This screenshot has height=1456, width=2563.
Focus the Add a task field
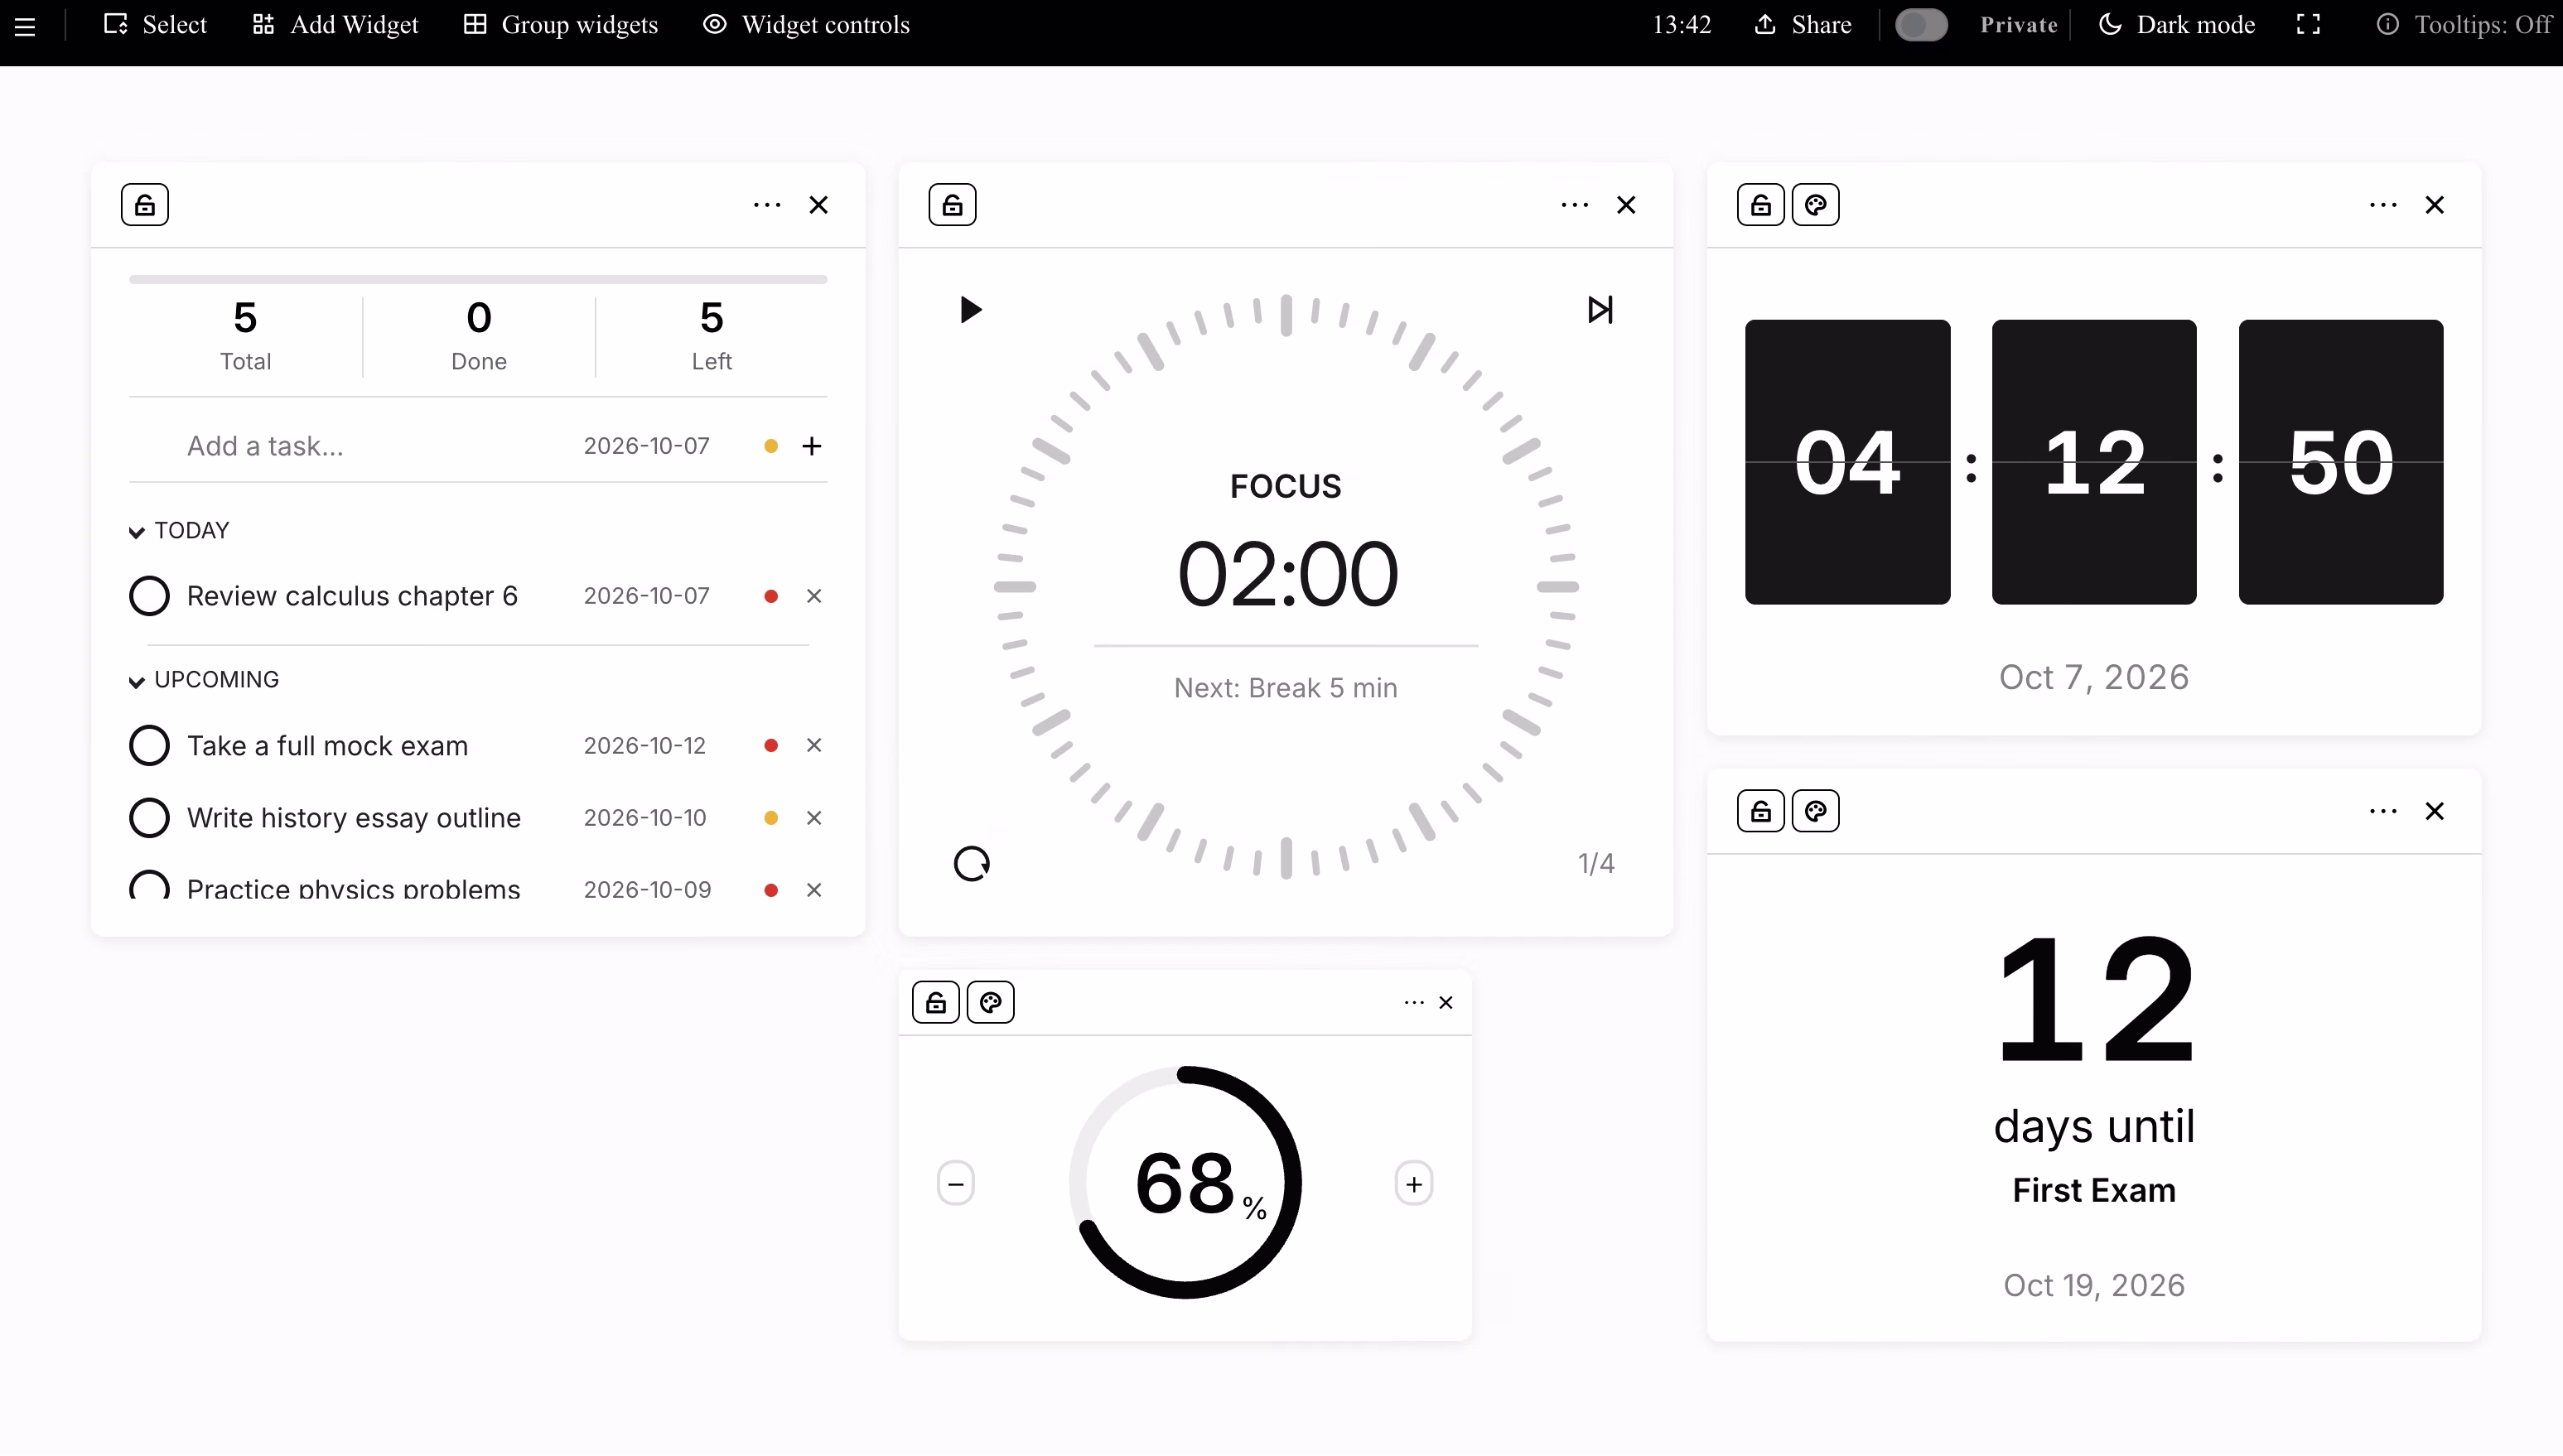(x=370, y=446)
